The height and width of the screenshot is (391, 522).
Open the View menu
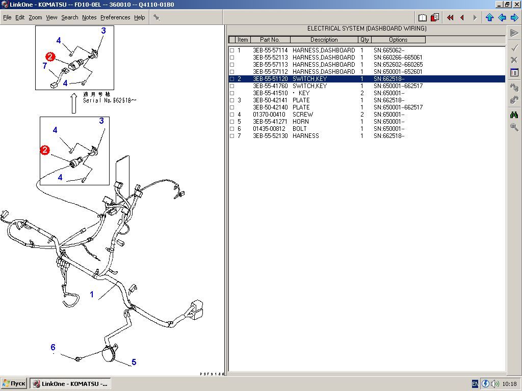51,17
